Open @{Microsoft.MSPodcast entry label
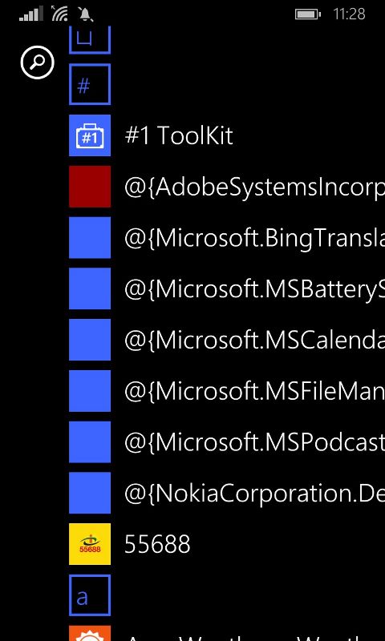 (x=254, y=442)
